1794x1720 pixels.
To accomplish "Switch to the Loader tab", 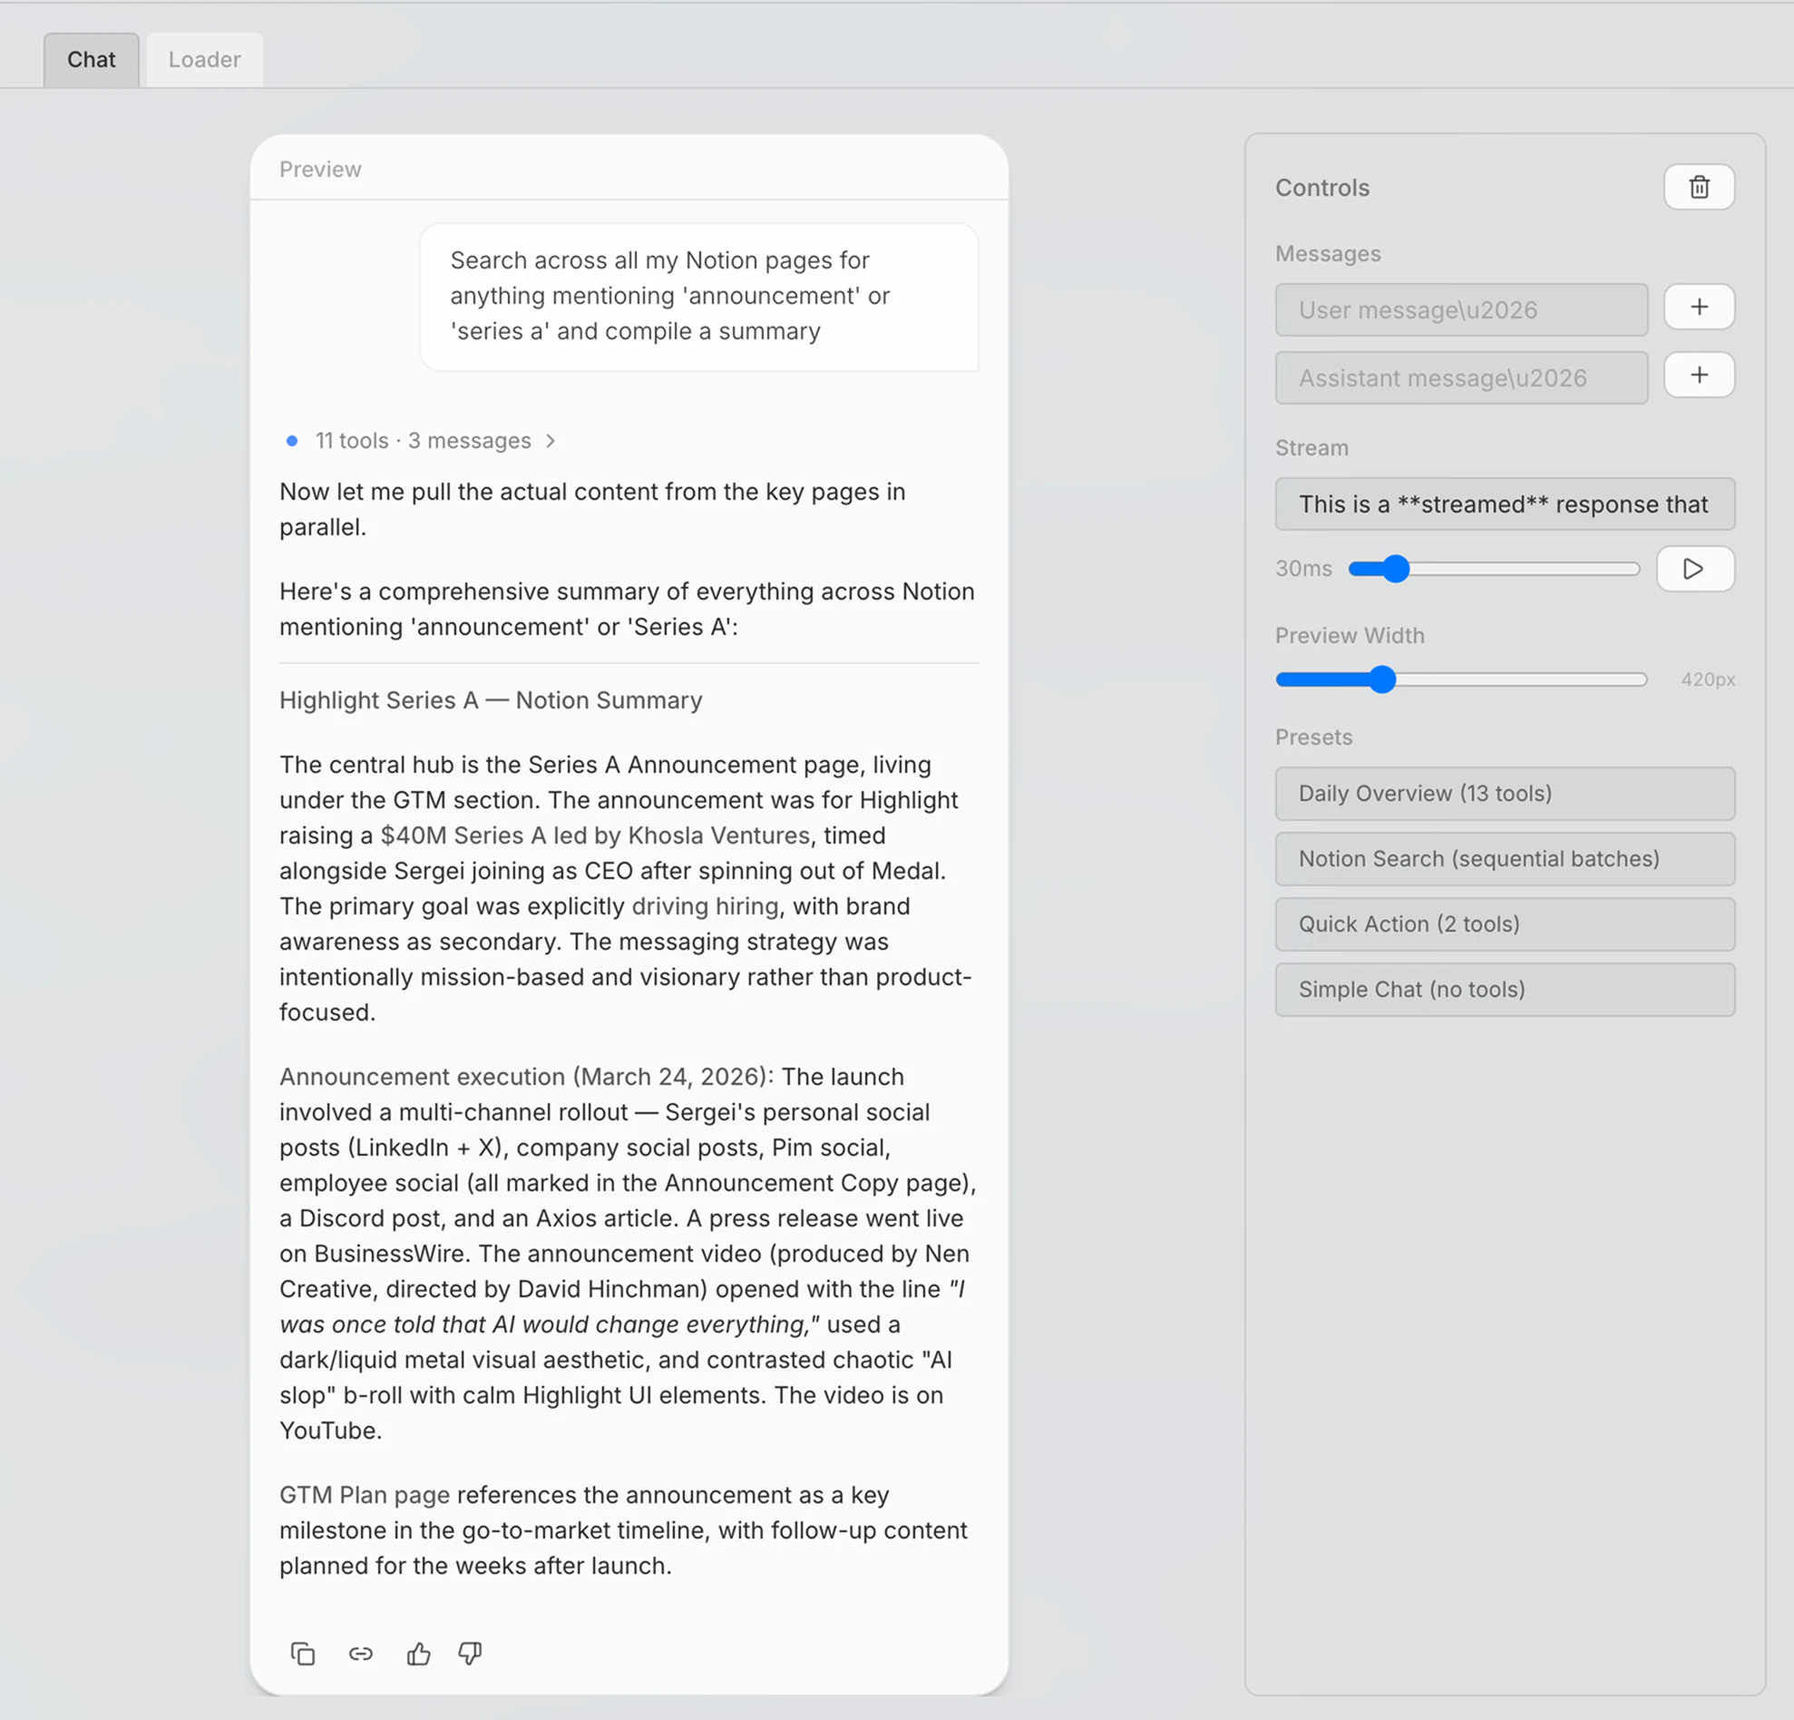I will [204, 60].
